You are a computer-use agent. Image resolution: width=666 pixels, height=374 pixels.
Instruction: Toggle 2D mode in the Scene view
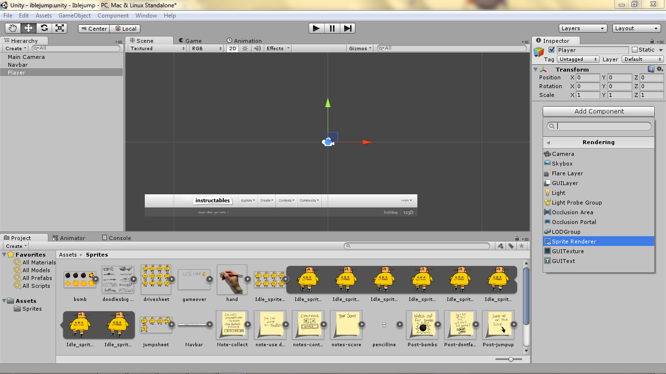click(x=233, y=48)
